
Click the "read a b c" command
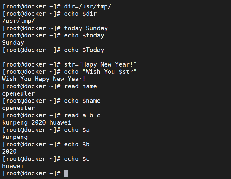tap(82, 115)
